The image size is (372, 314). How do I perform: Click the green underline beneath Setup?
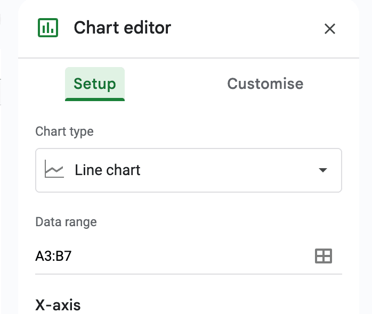(95, 99)
